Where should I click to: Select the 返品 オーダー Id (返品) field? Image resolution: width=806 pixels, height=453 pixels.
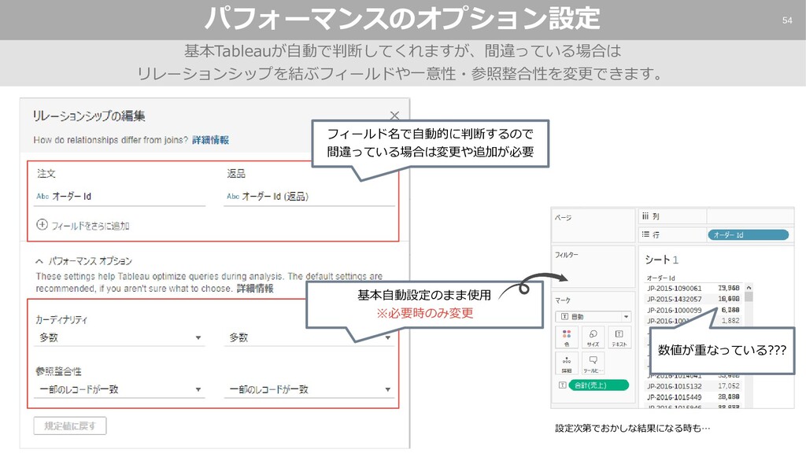[309, 196]
